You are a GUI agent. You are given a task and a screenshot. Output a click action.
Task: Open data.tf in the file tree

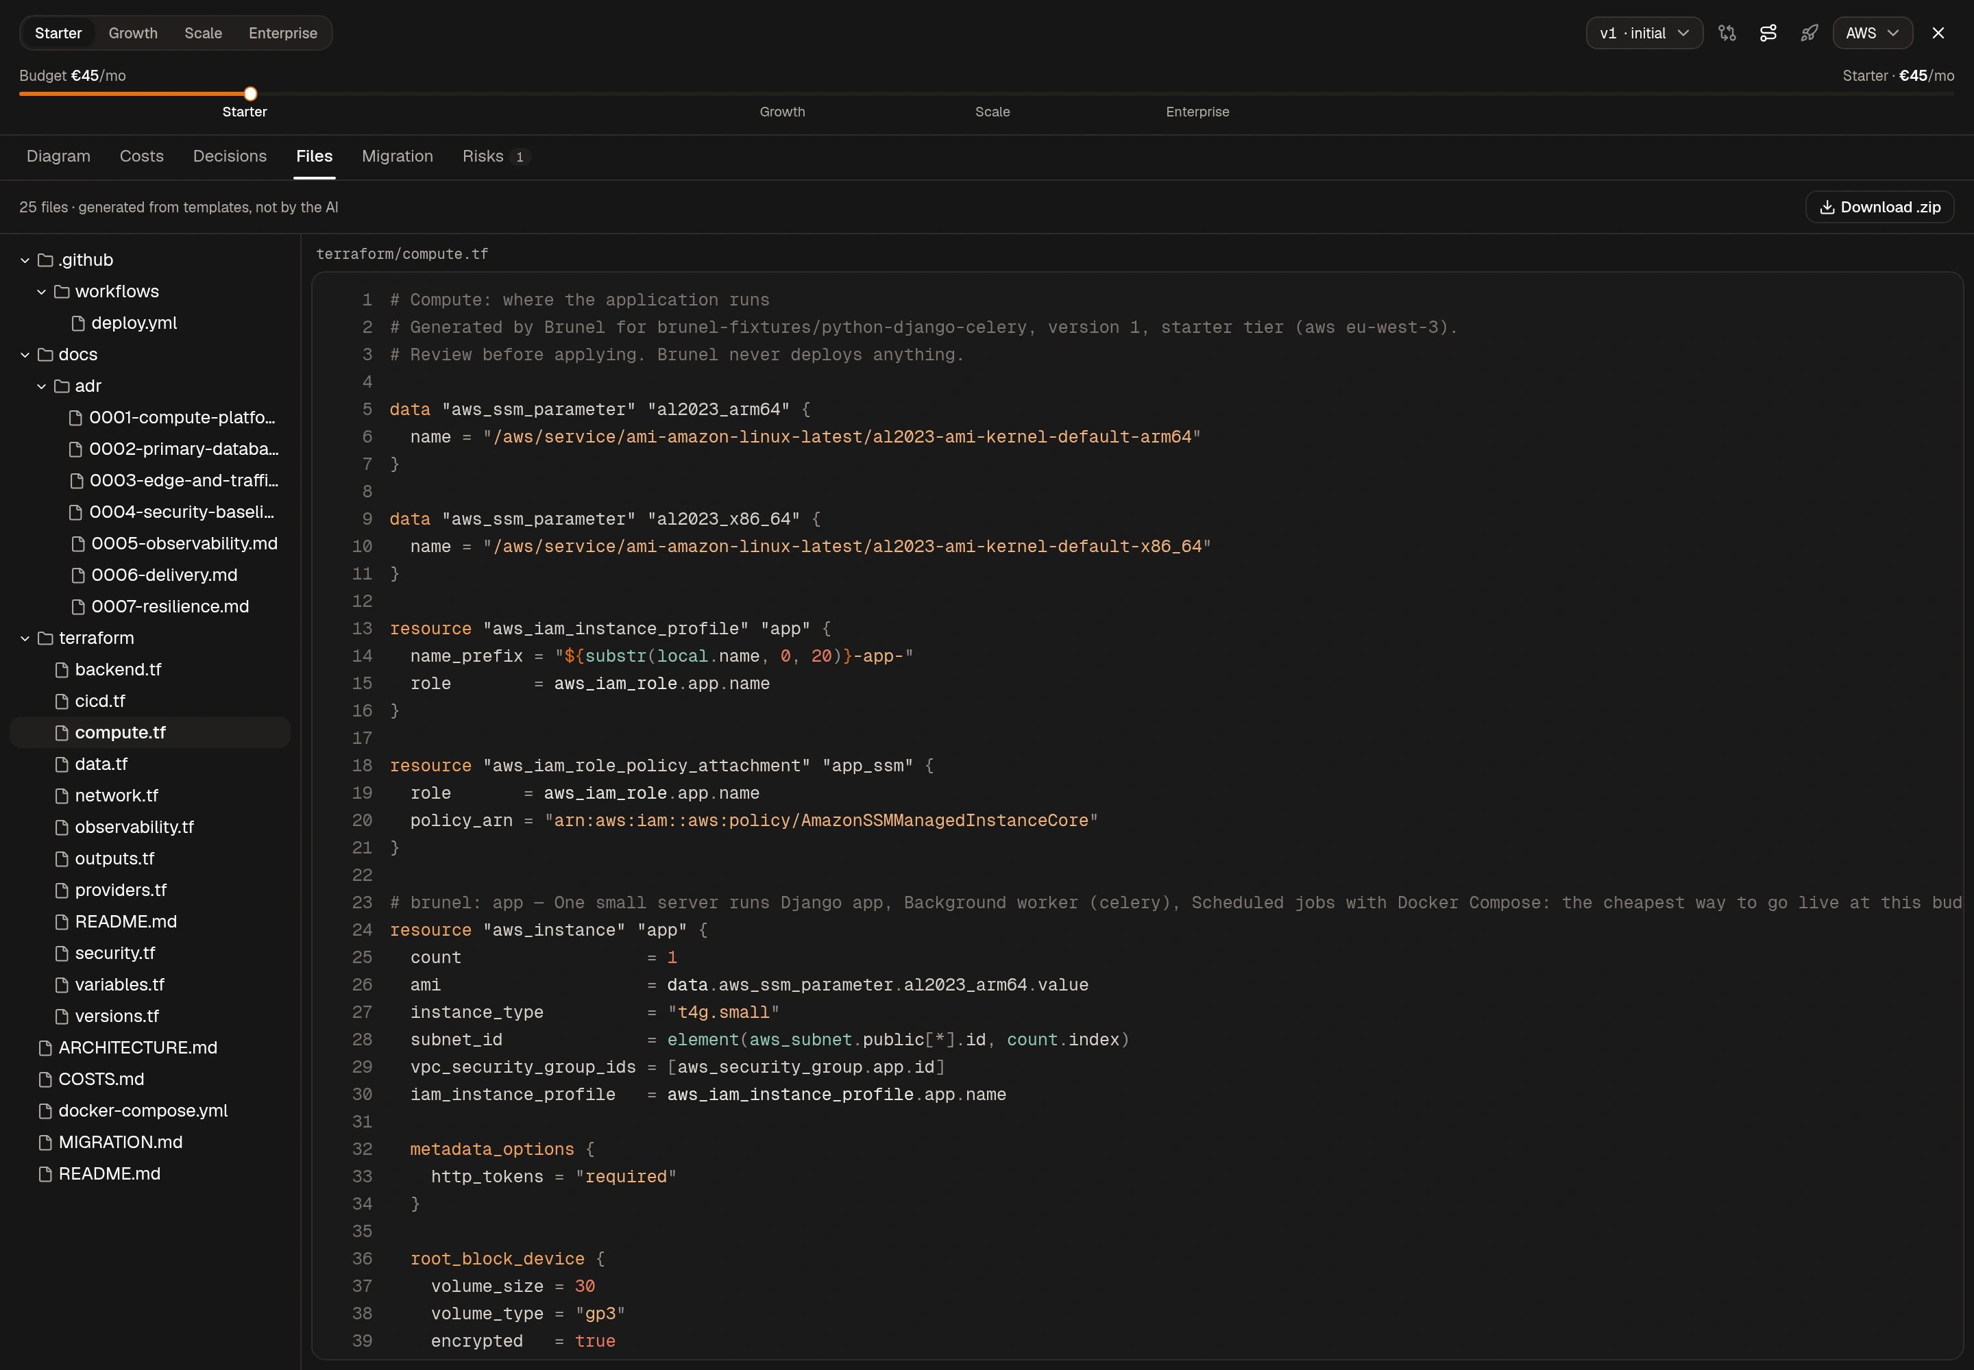(x=149, y=764)
